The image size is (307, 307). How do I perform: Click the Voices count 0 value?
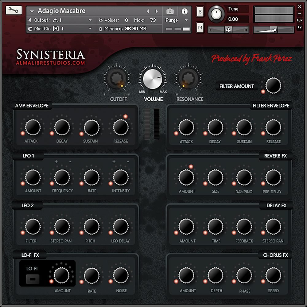coord(126,20)
